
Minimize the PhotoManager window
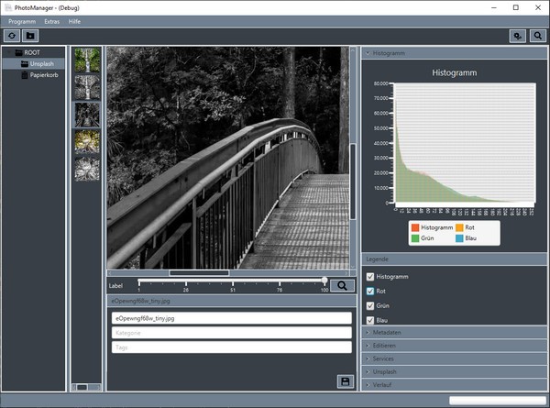(494, 7)
